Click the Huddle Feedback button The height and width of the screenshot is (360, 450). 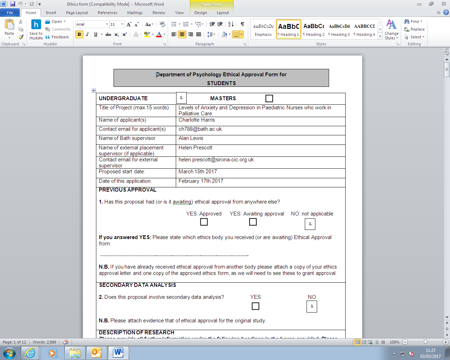click(57, 37)
